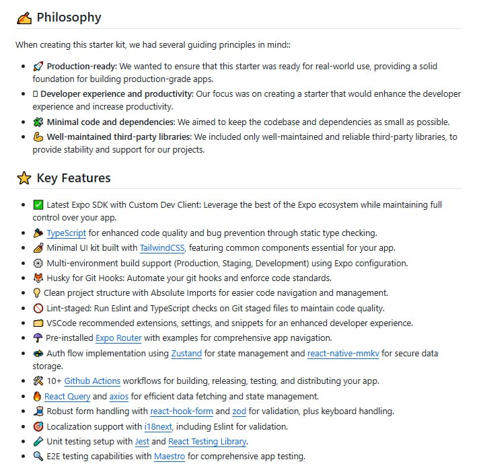The width and height of the screenshot is (479, 472).
Task: Click the light bulb emoji before Clean project structure
Action: pos(37,293)
